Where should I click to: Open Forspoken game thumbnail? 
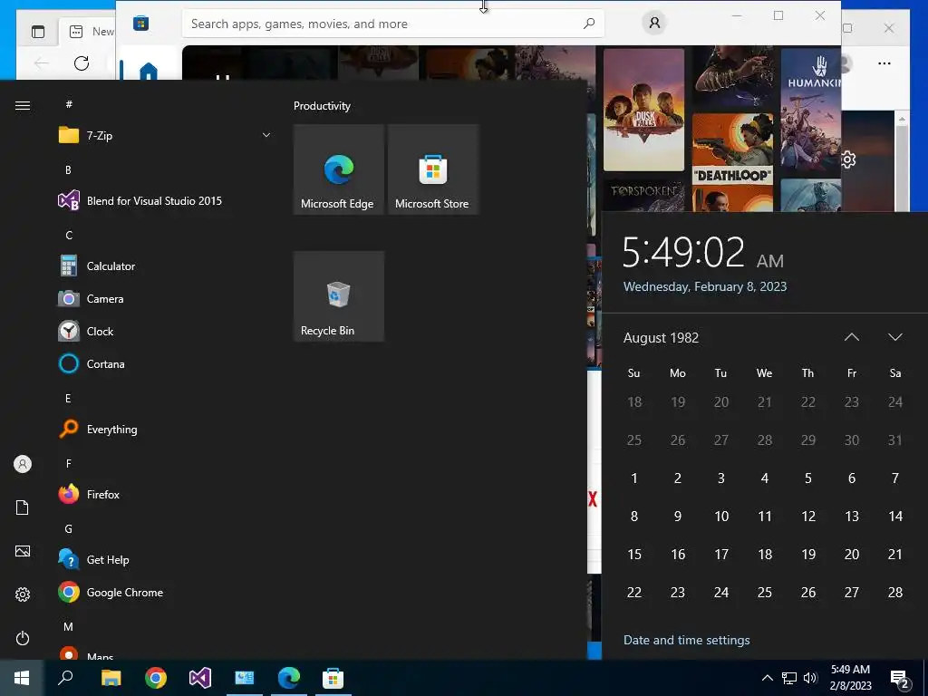click(x=644, y=195)
